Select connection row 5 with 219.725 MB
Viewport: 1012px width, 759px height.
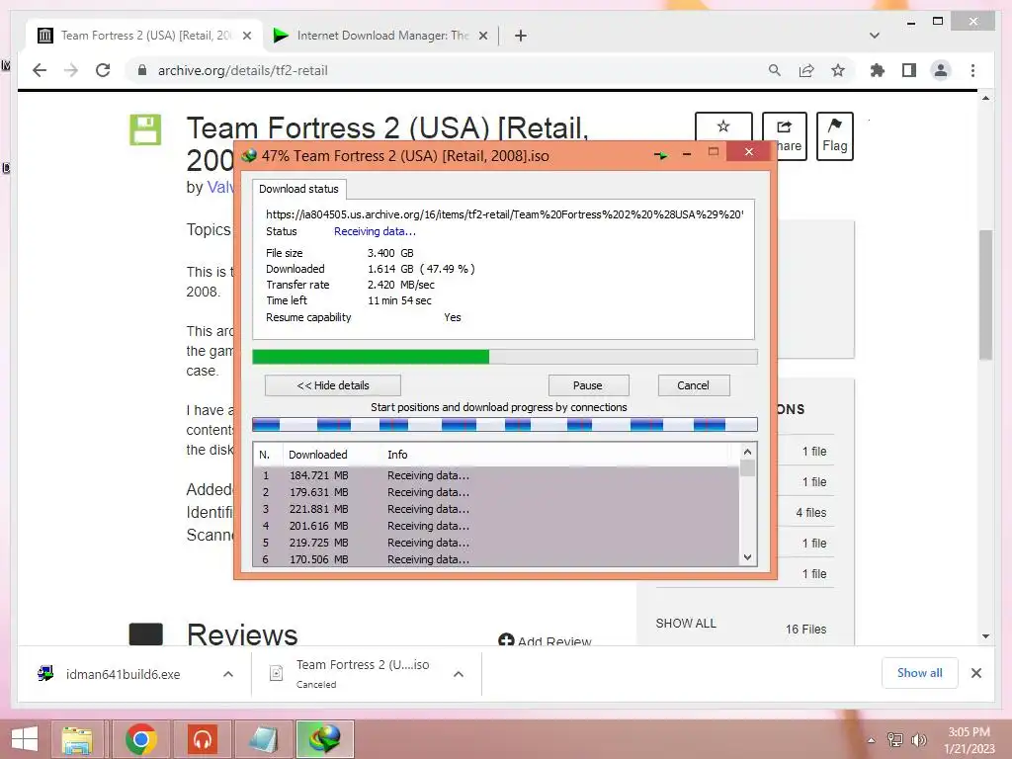[496, 543]
